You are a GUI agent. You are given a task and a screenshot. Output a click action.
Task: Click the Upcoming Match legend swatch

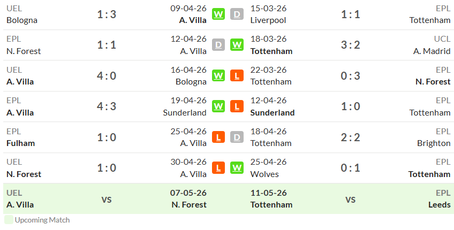coord(9,220)
